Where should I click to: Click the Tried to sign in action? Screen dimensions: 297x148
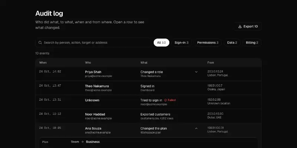(x=151, y=100)
